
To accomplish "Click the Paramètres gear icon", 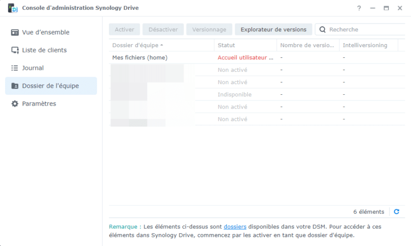I will pyautogui.click(x=15, y=104).
